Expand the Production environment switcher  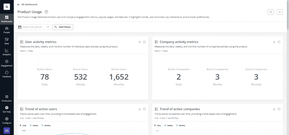[x=7, y=98]
